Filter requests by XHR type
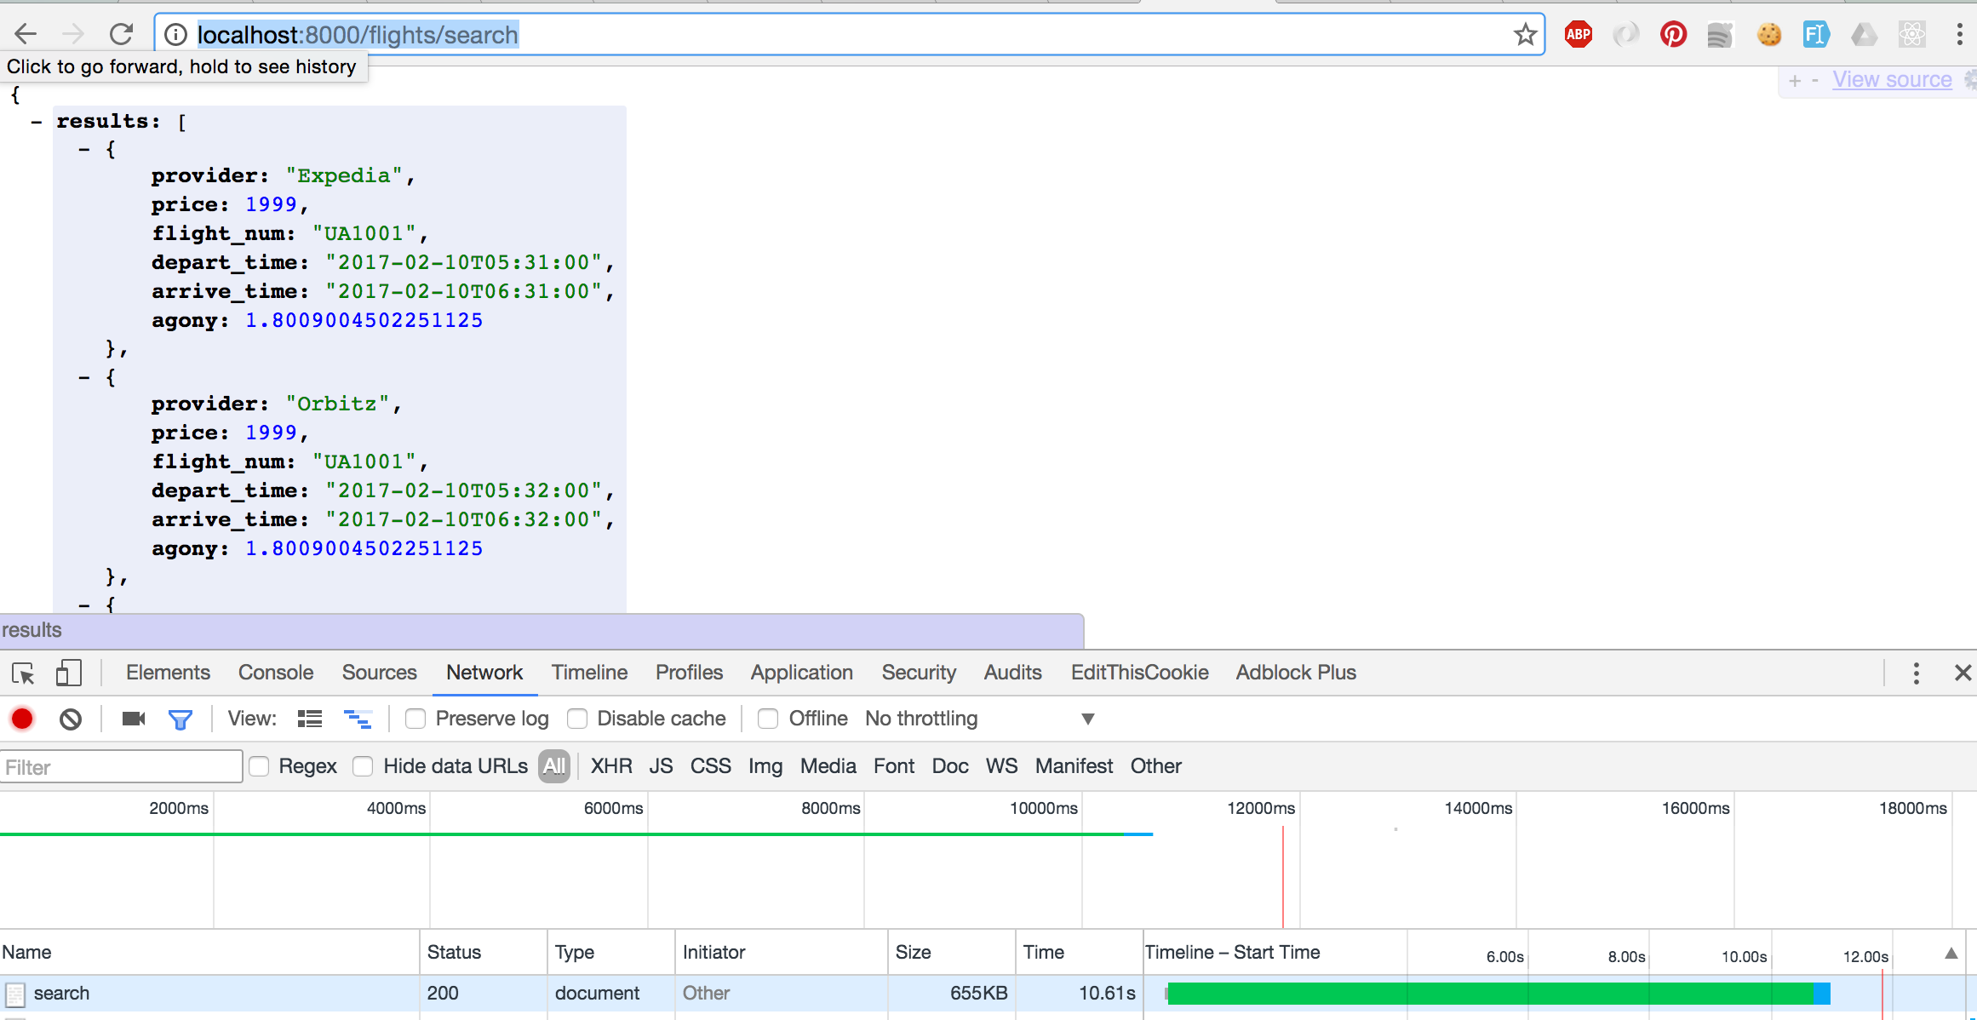1977x1020 pixels. click(x=610, y=766)
